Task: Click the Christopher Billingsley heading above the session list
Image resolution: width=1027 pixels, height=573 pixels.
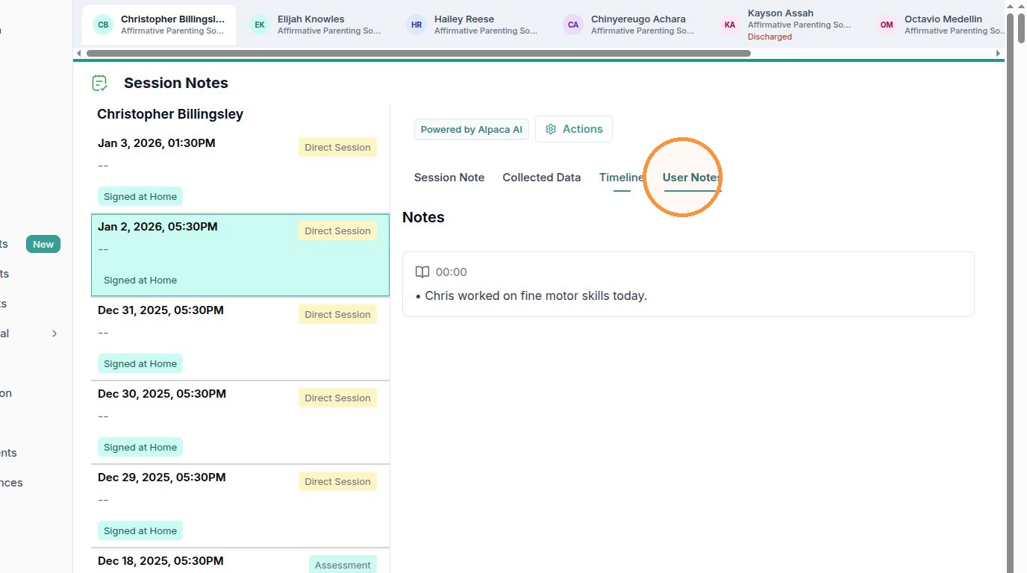Action: click(x=170, y=114)
